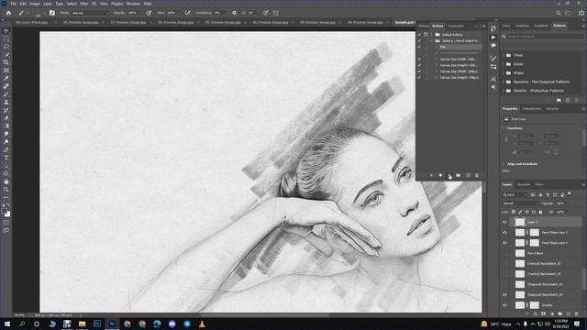Select the Eyedropper tool
Image resolution: width=587 pixels, height=330 pixels.
[6, 78]
